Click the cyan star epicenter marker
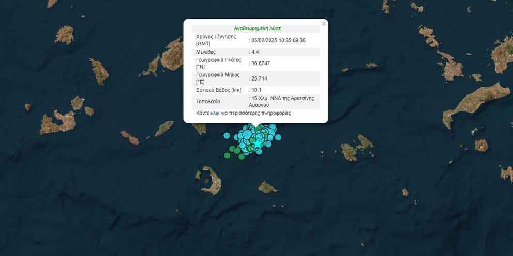The width and height of the screenshot is (513, 256). click(x=258, y=143)
